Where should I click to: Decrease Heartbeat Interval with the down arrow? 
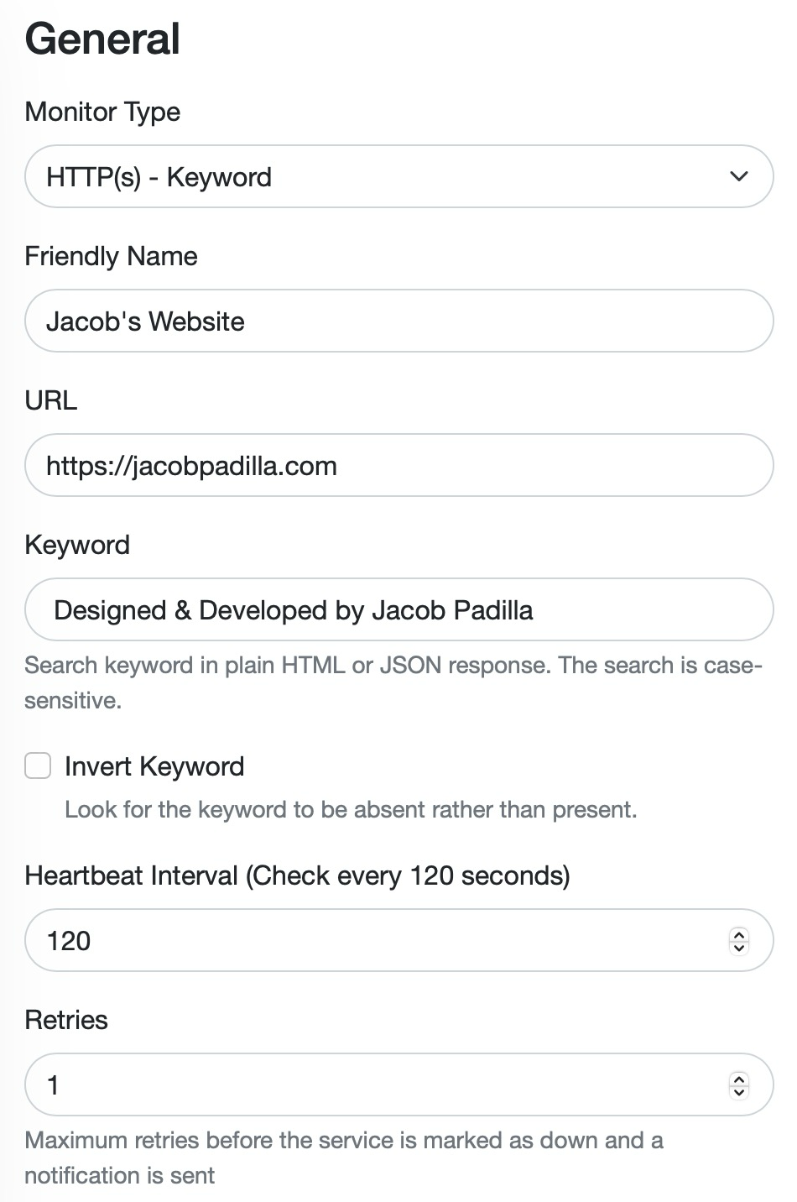tap(739, 949)
